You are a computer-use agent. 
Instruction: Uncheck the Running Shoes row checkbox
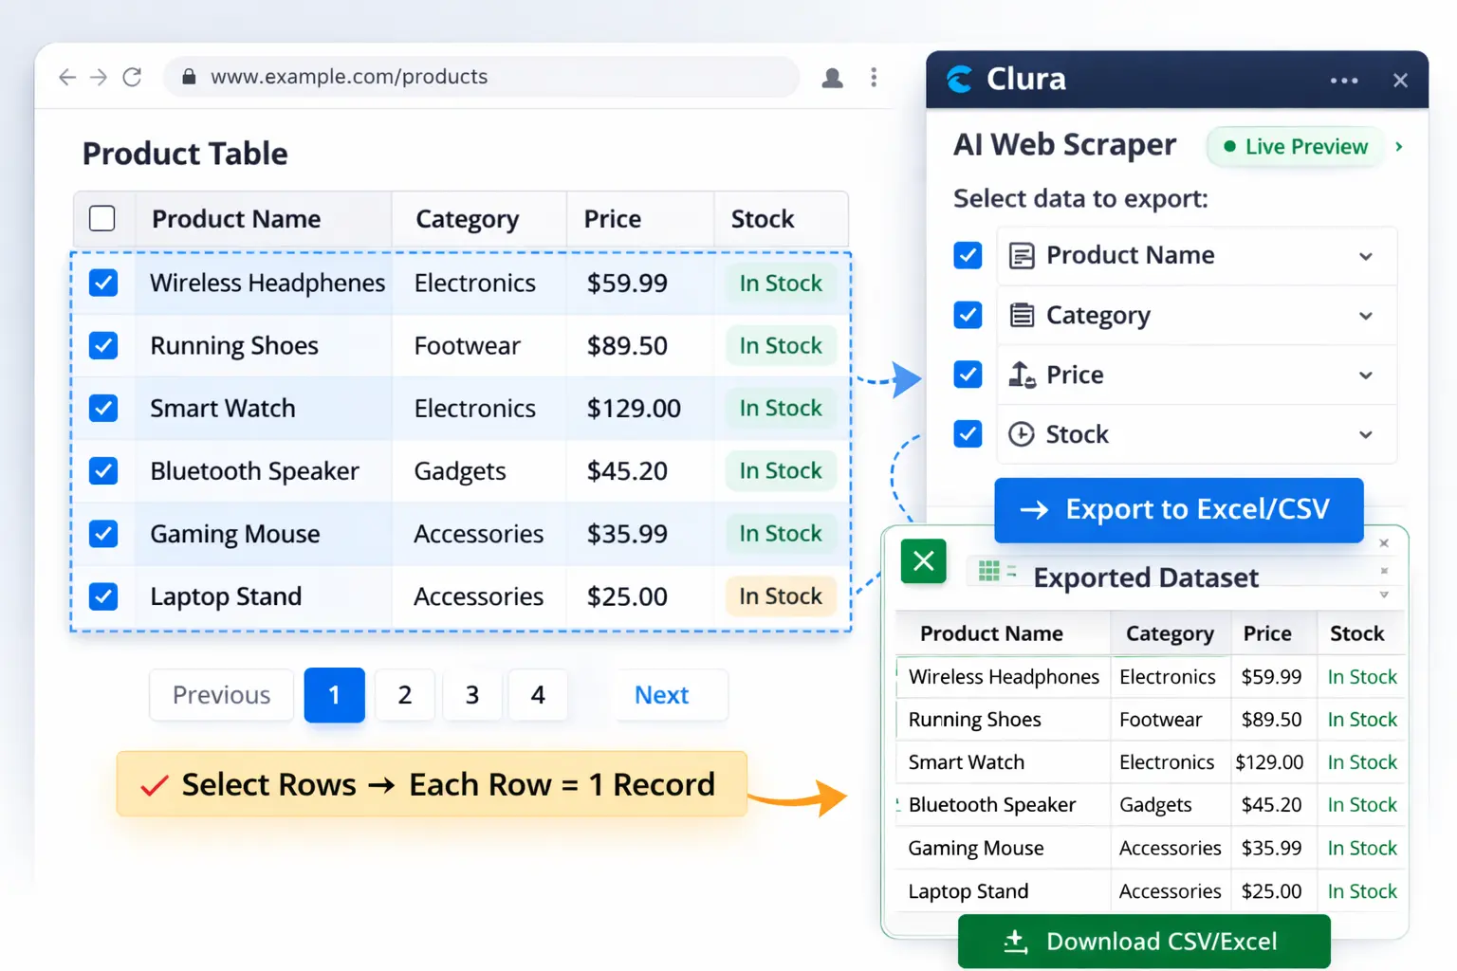click(x=103, y=345)
